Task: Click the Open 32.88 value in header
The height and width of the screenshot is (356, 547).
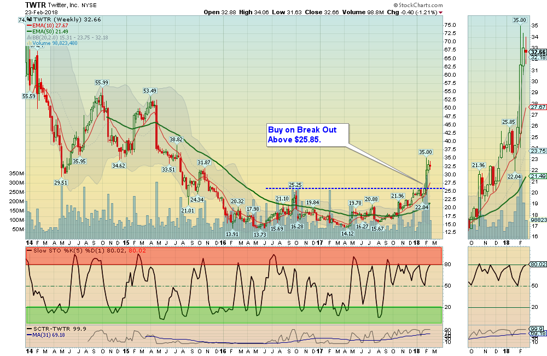Action: click(x=220, y=12)
